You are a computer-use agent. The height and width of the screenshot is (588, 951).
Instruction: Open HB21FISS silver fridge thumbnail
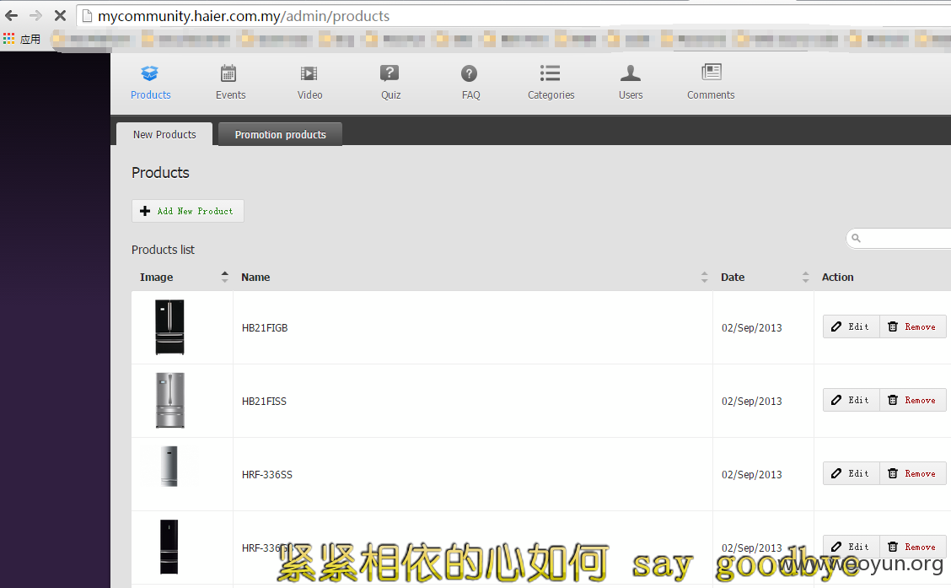click(169, 401)
